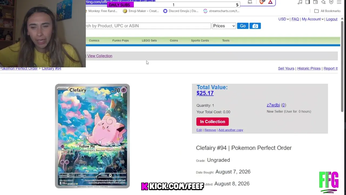
Task: Open the Tools menu
Action: tap(226, 41)
